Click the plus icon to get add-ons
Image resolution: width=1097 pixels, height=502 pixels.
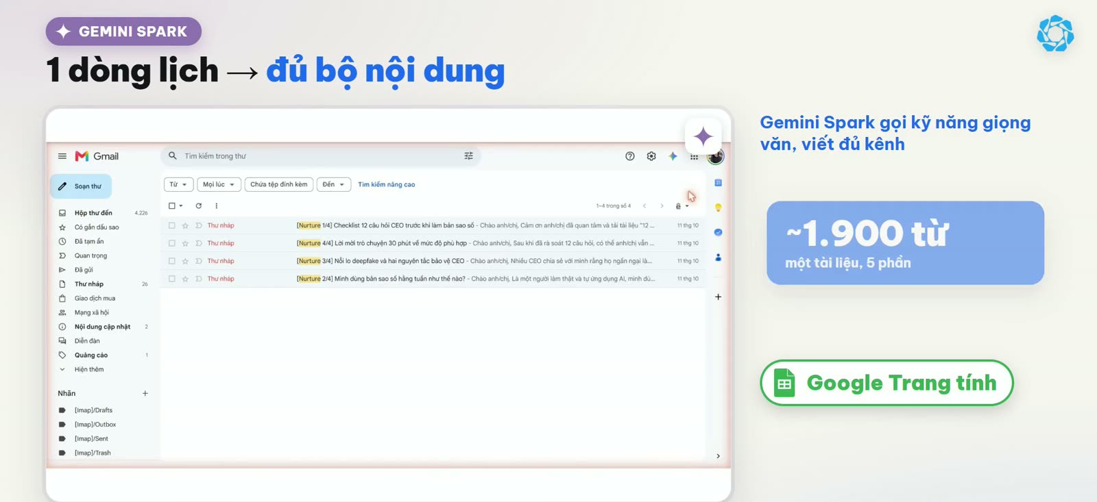point(718,297)
